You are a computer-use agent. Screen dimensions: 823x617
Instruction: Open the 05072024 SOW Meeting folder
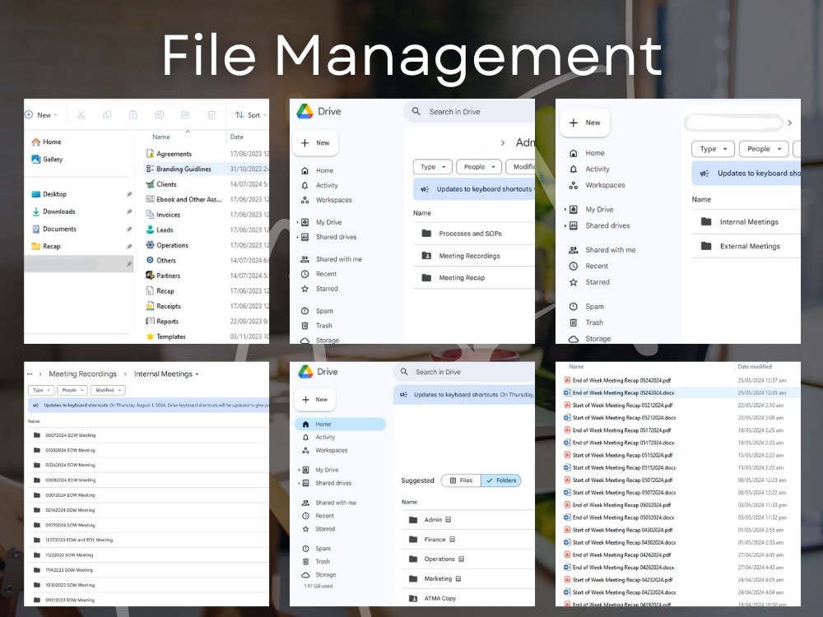[148, 435]
